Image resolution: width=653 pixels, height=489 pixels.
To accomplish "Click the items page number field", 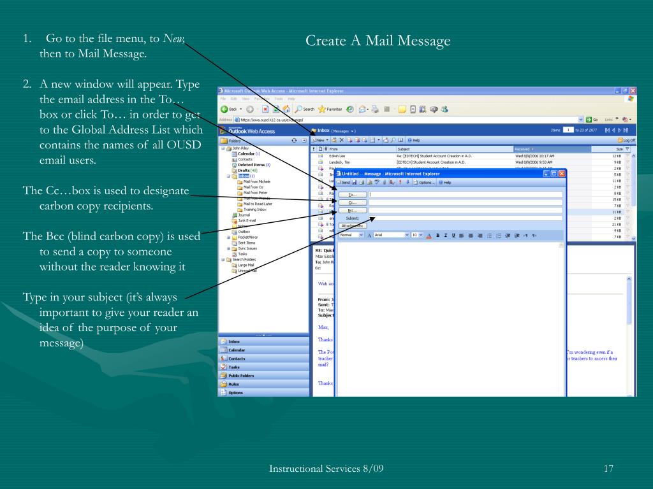I will pos(568,130).
